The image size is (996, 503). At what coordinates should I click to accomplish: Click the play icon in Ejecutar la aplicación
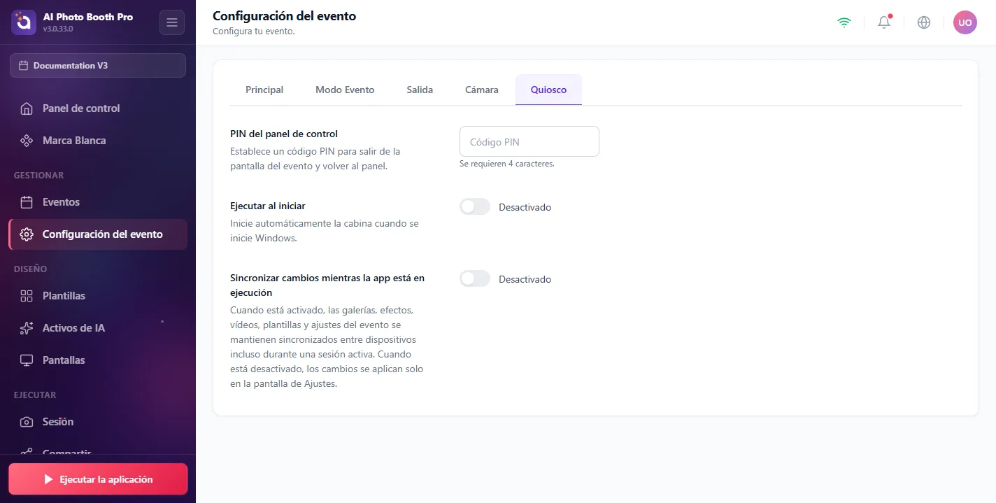(x=48, y=479)
